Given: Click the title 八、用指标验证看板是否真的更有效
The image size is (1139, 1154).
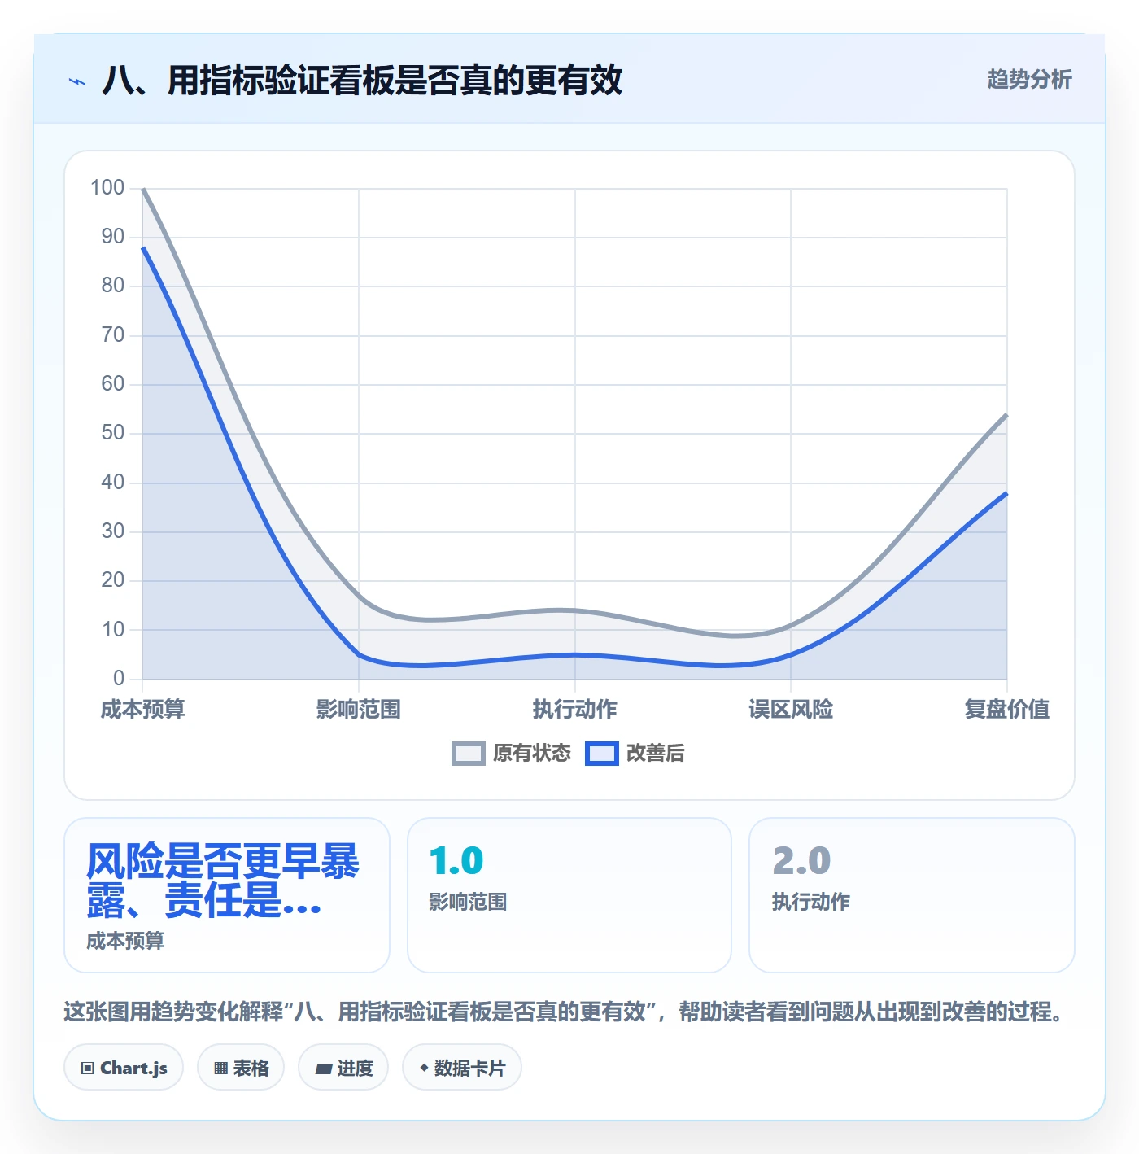Looking at the screenshot, I should pos(362,81).
